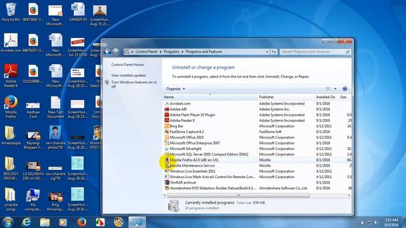Select Microsoft Office Enterprise 2007 entry

pyautogui.click(x=195, y=143)
